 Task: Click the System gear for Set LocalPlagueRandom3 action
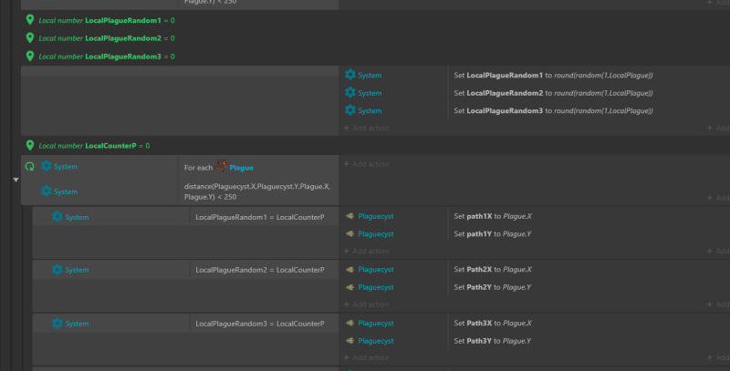350,110
